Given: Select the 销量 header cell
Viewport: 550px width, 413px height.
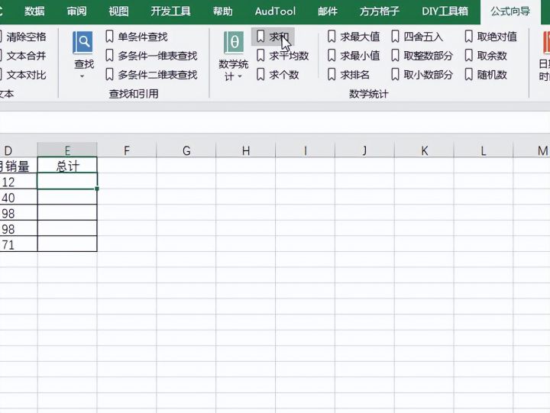Looking at the screenshot, I should tap(18, 166).
